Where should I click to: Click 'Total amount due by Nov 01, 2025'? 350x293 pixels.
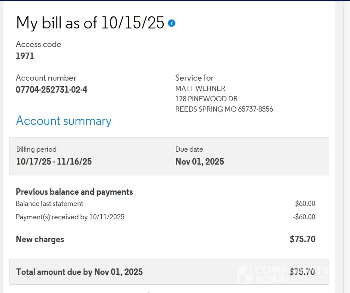click(x=79, y=272)
